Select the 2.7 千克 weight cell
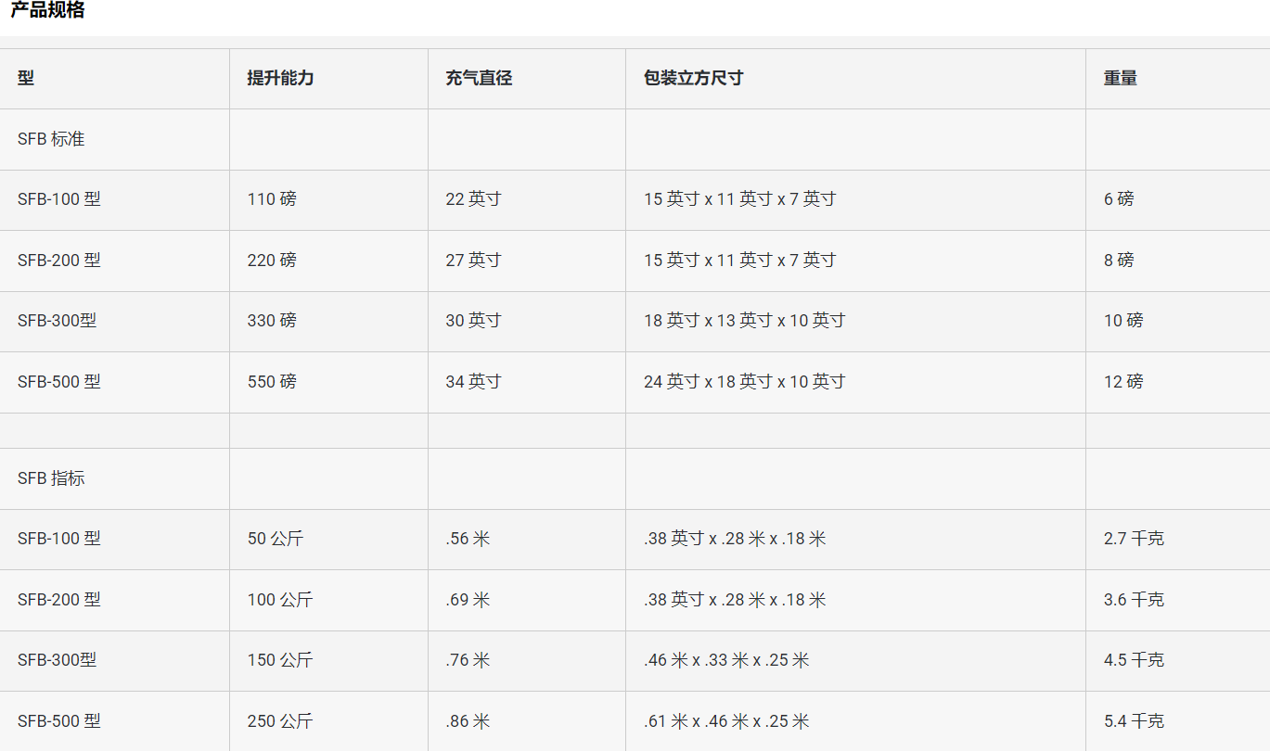 [x=1133, y=539]
